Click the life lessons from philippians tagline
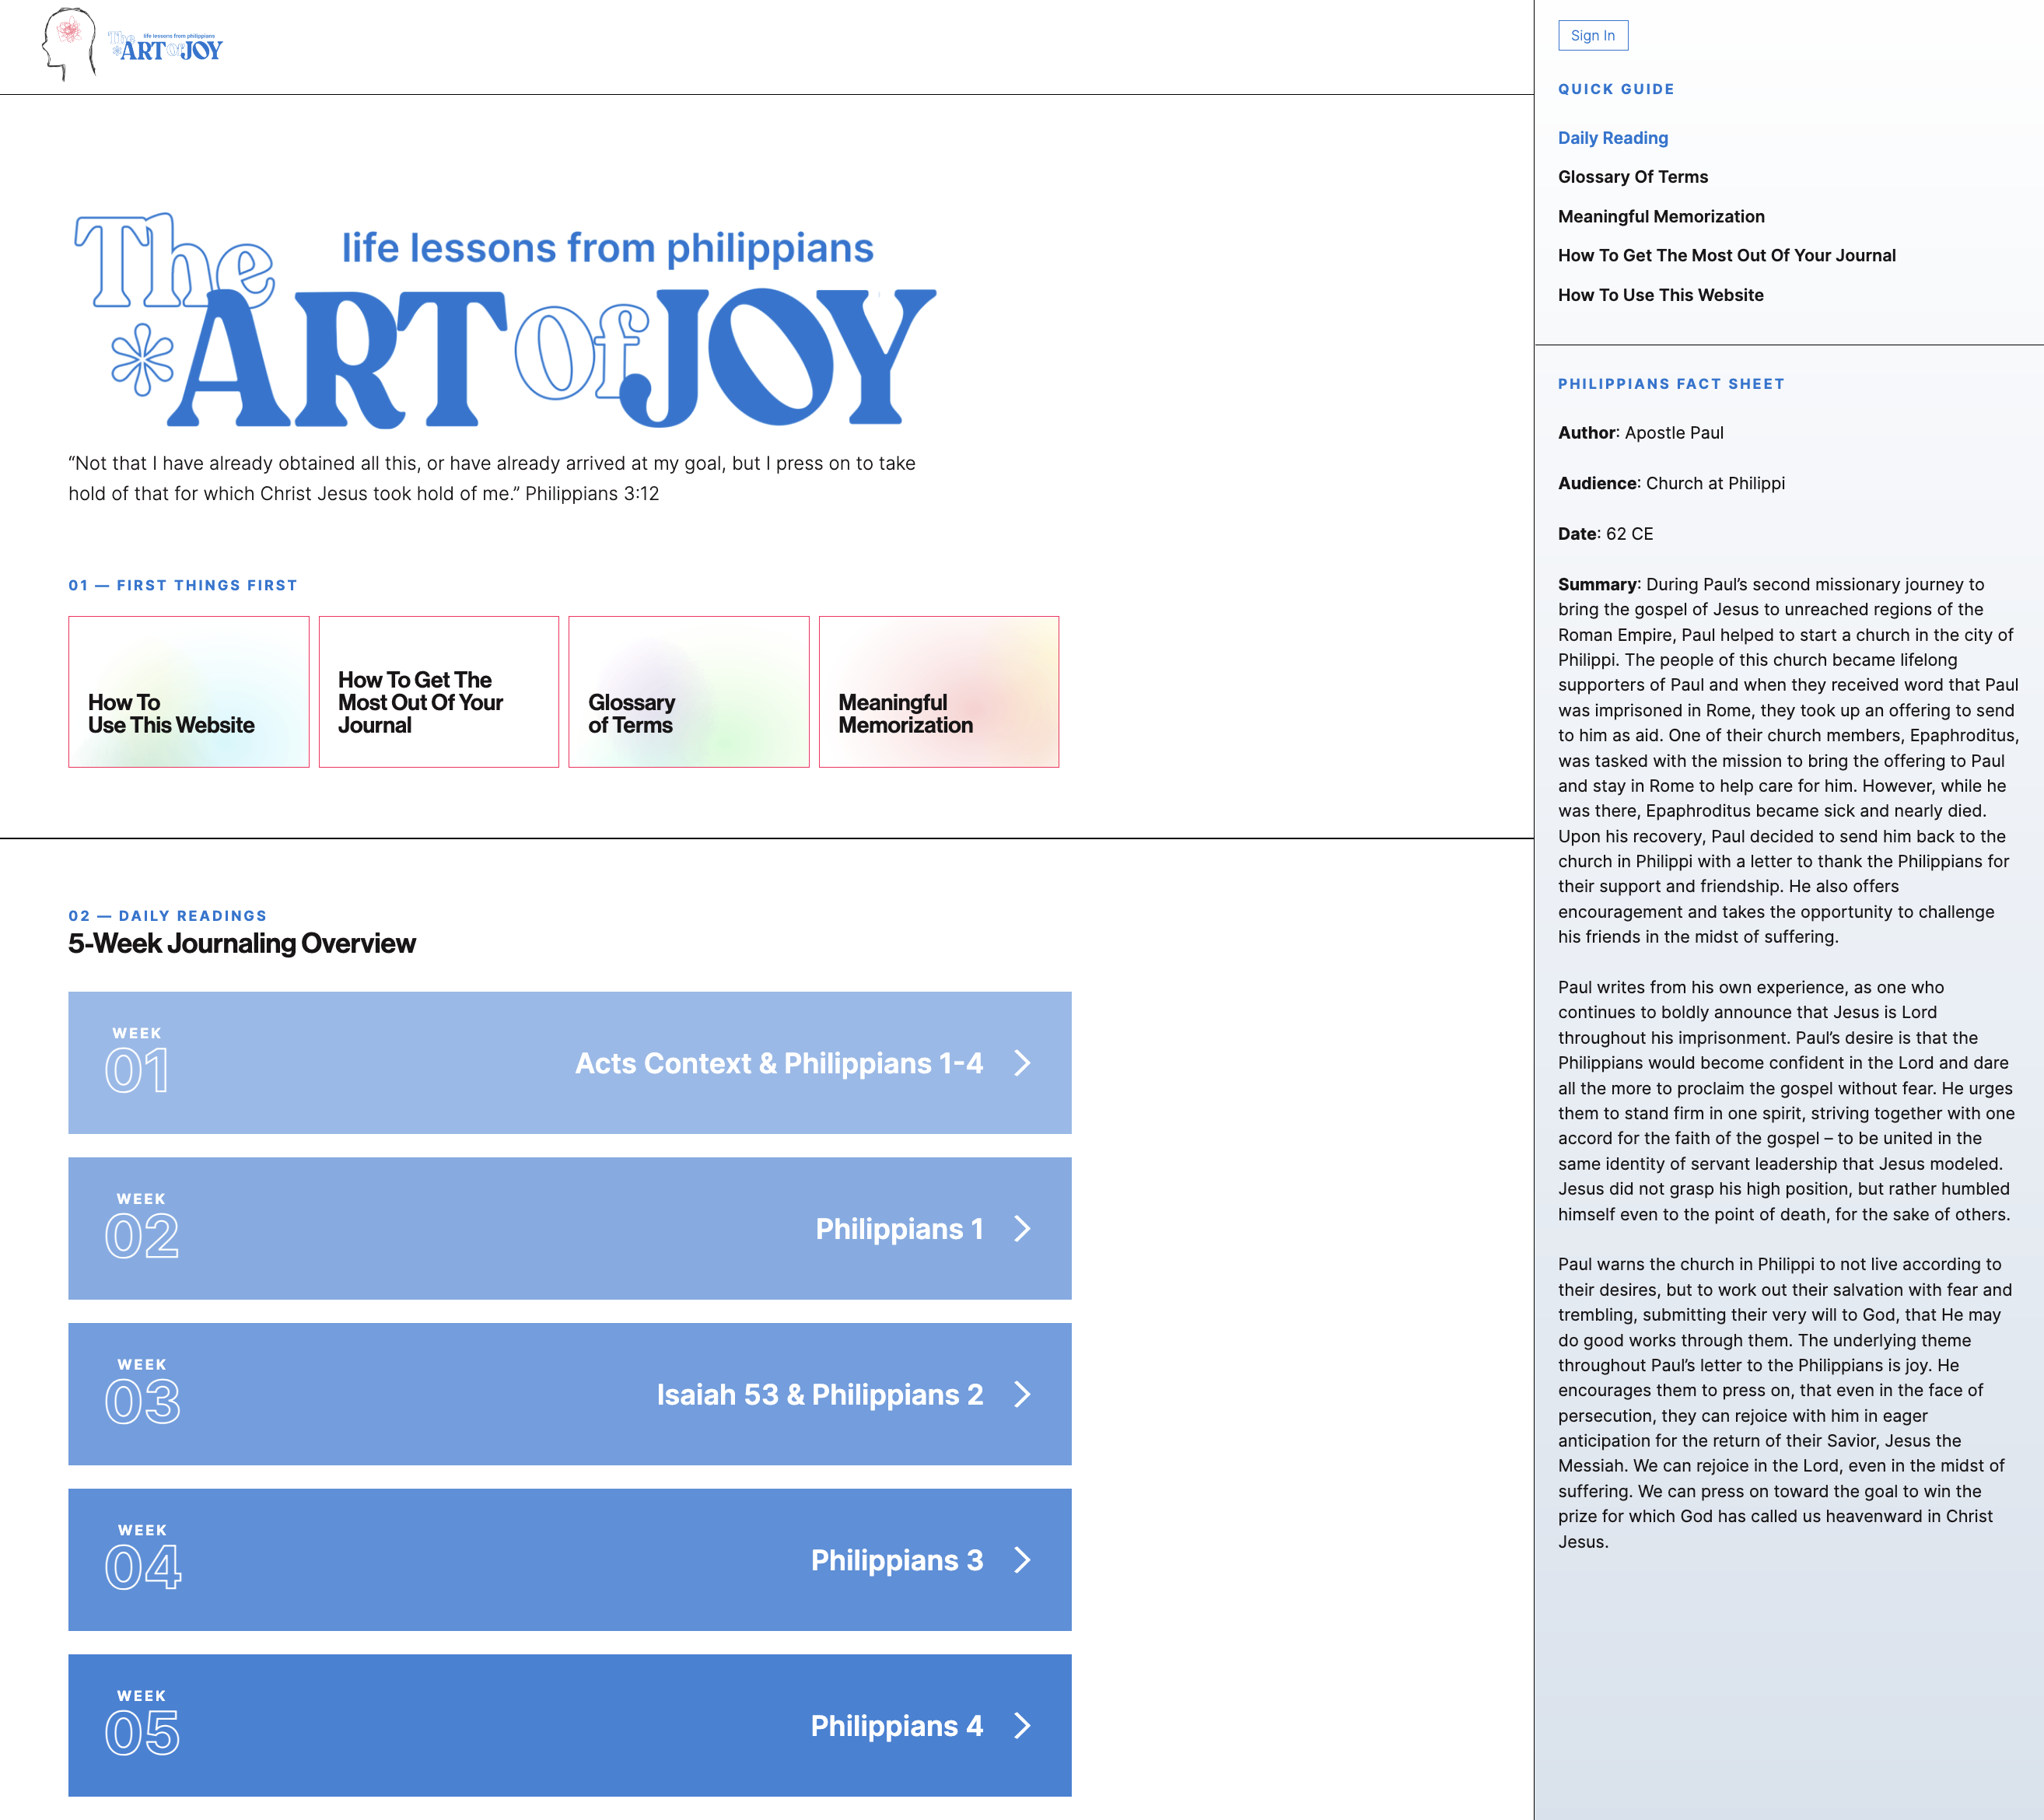The height and width of the screenshot is (1820, 2044). point(608,248)
